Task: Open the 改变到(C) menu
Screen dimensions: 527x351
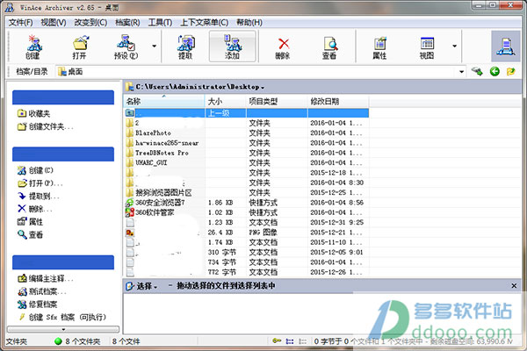Action: pyautogui.click(x=90, y=23)
